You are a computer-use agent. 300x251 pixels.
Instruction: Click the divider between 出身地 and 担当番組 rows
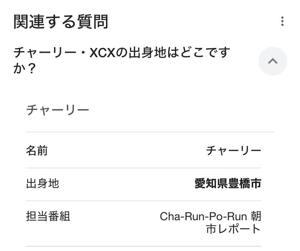pos(144,201)
